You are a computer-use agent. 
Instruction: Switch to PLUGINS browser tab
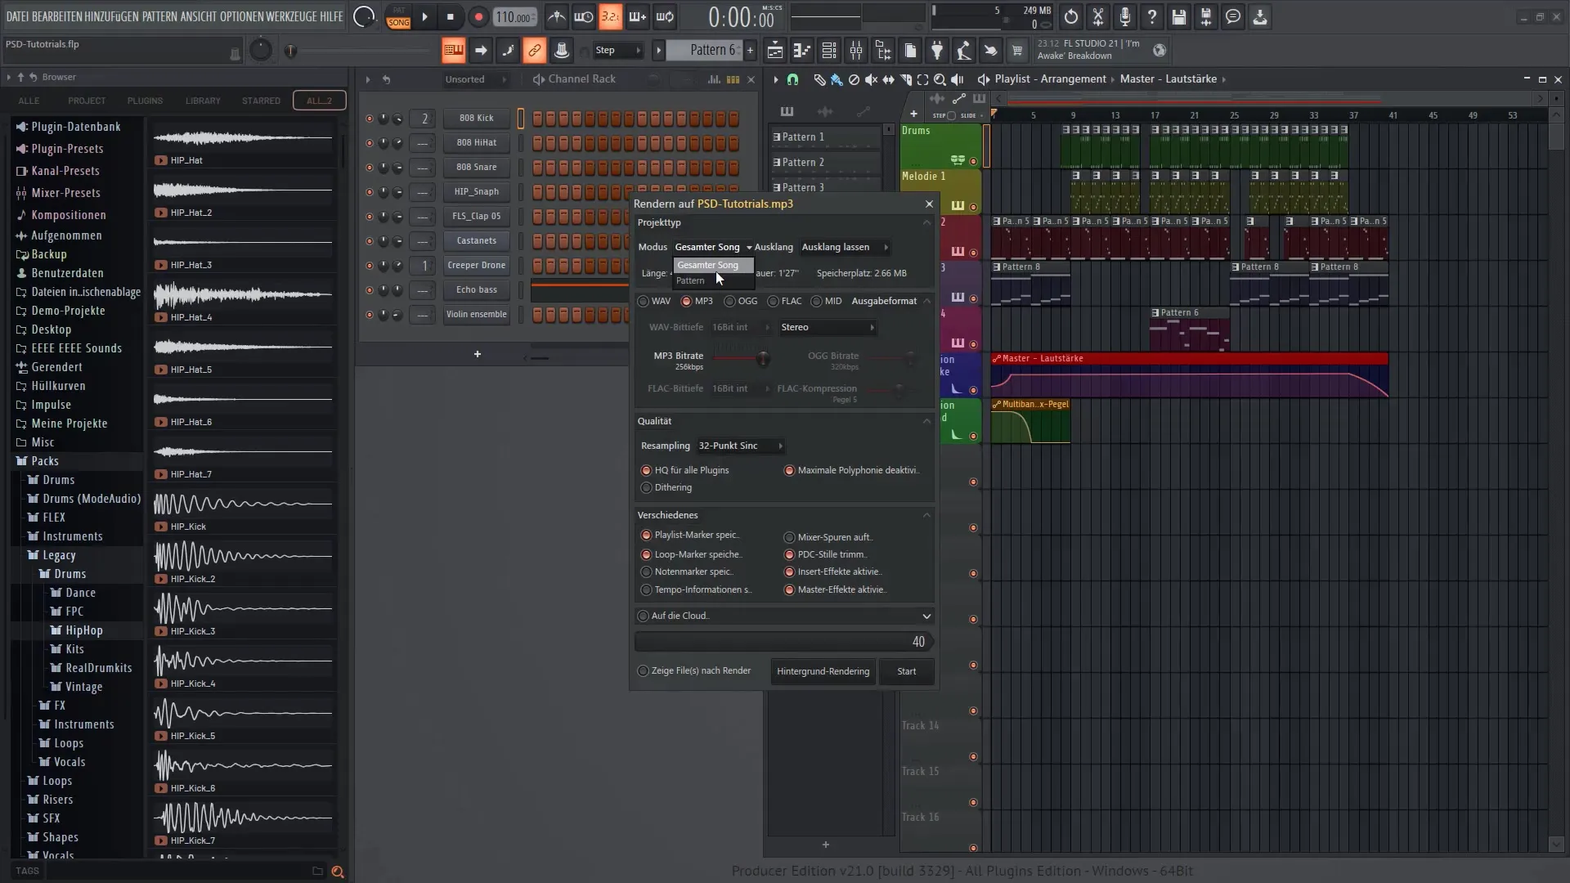pyautogui.click(x=145, y=101)
